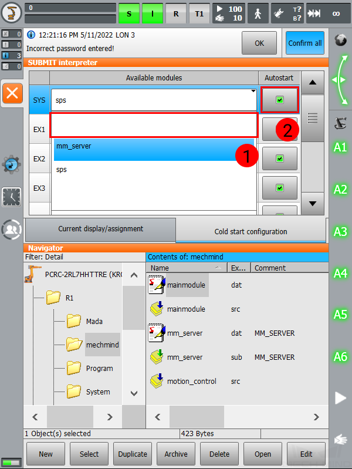352x469 pixels.
Task: Switch to Current display/assignment tab
Action: (x=100, y=229)
